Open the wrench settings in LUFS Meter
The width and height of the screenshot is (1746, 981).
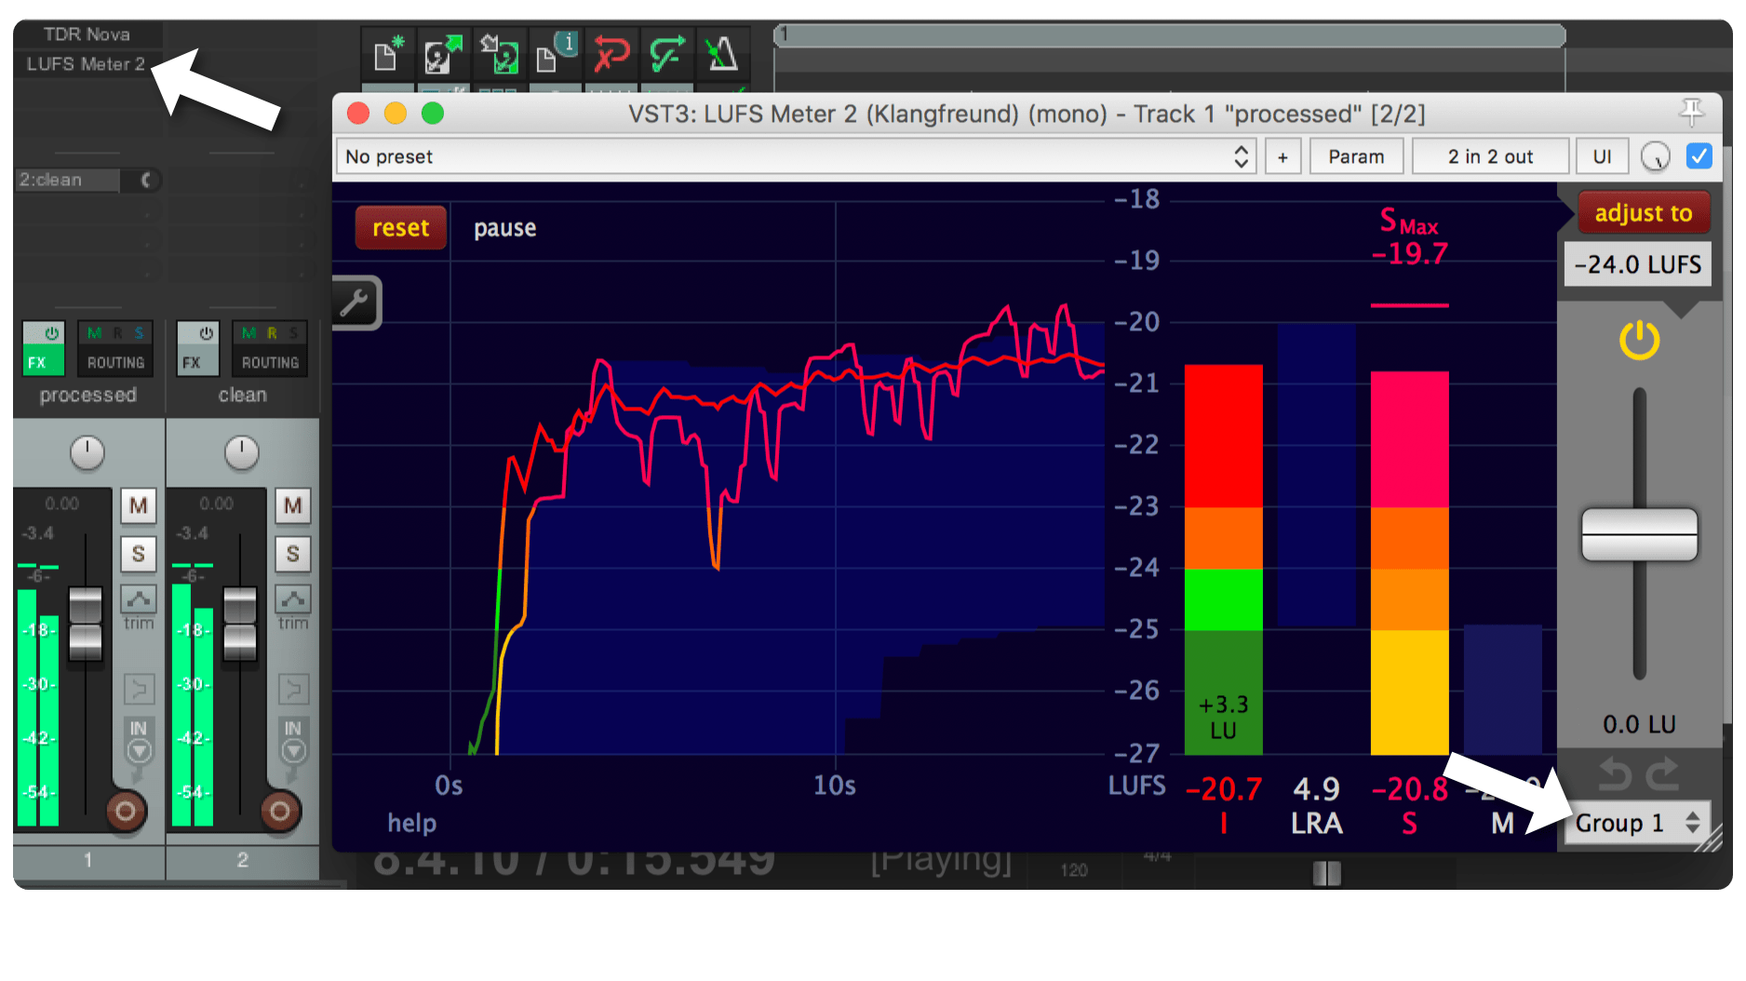point(355,303)
